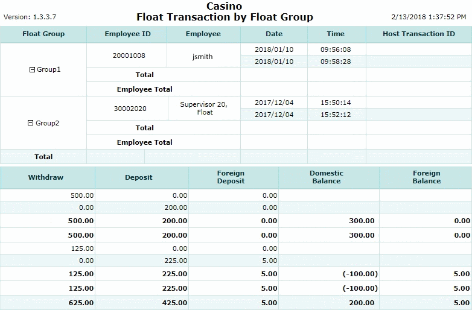
Task: Select the Employee ID column header
Action: tap(126, 34)
